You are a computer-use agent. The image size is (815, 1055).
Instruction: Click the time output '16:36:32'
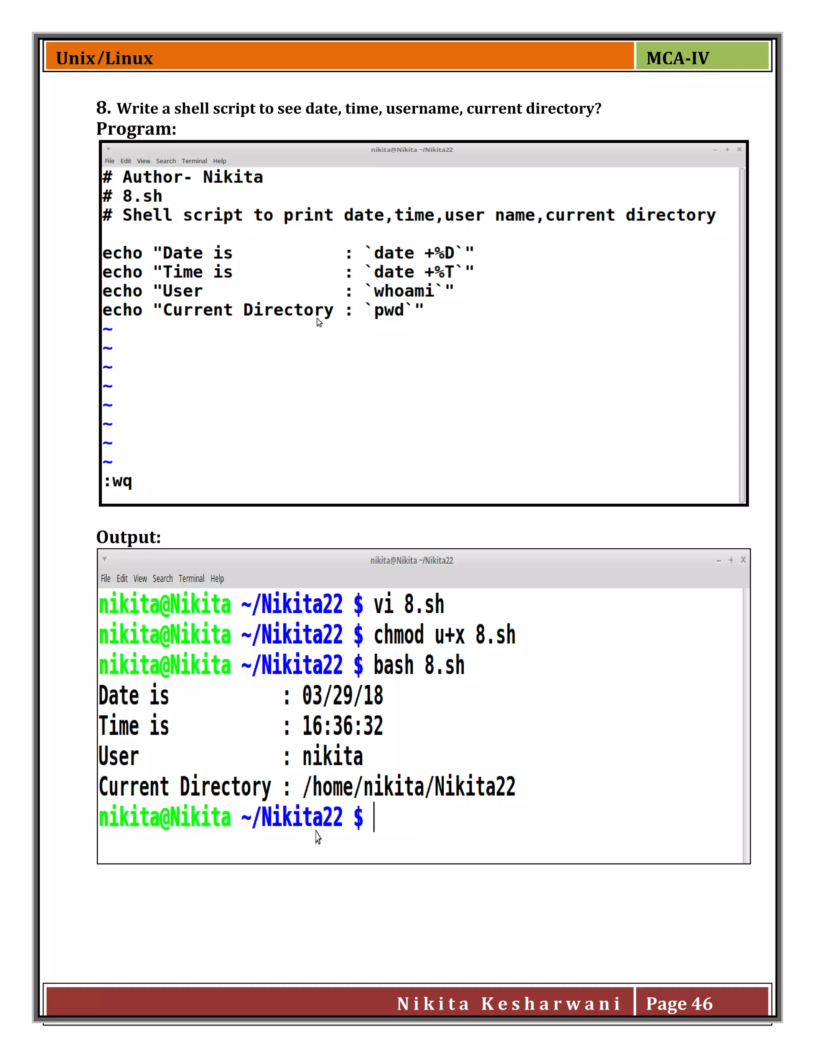pyautogui.click(x=343, y=726)
